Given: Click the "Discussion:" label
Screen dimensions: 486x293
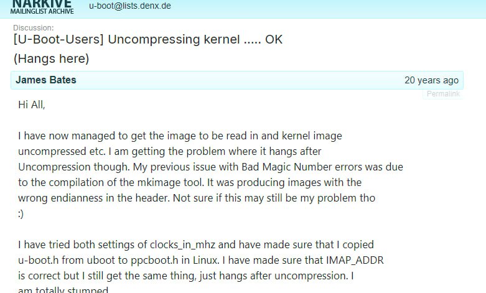Looking at the screenshot, I should 33,28.
